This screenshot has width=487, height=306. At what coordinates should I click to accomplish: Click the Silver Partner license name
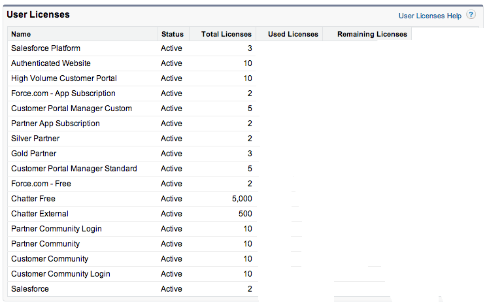(x=35, y=139)
